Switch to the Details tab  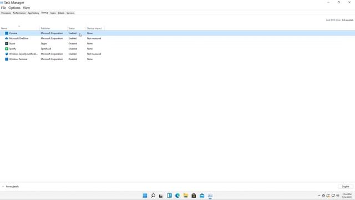pos(61,13)
